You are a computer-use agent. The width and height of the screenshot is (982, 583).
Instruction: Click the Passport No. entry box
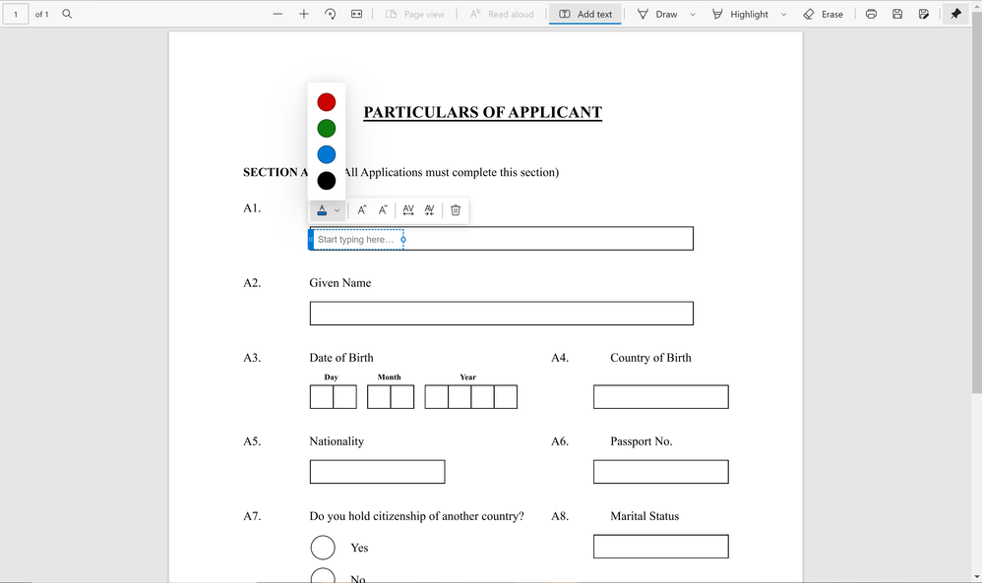pyautogui.click(x=660, y=472)
